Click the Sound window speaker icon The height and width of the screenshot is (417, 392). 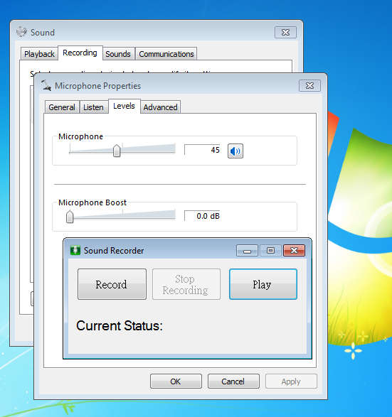21,32
